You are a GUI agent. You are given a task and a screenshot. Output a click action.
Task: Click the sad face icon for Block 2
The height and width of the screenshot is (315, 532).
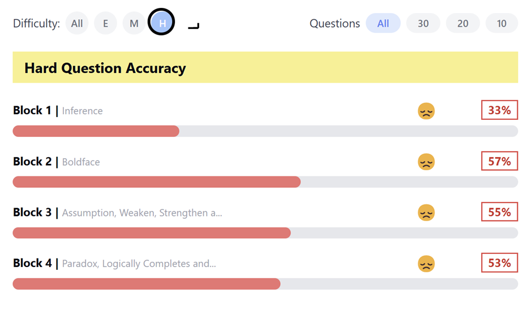(426, 162)
